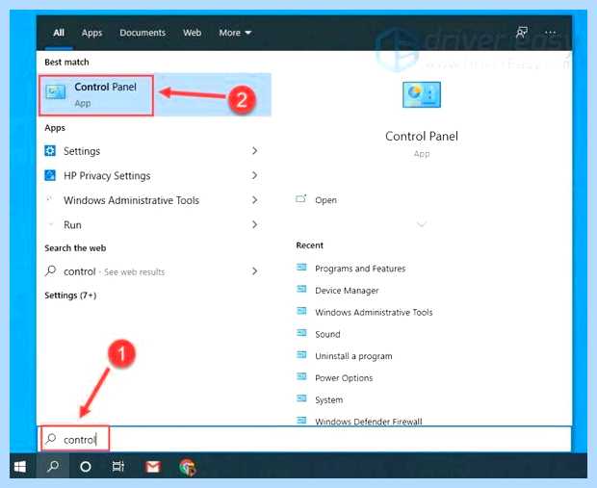Viewport: 597px width, 488px height.
Task: Click the Open icon in the preview pane
Action: click(300, 199)
